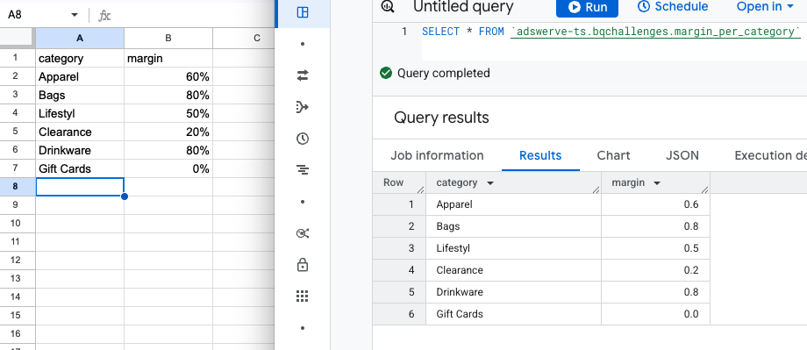Click cell 'margin' in Sheets row 1

pos(168,58)
